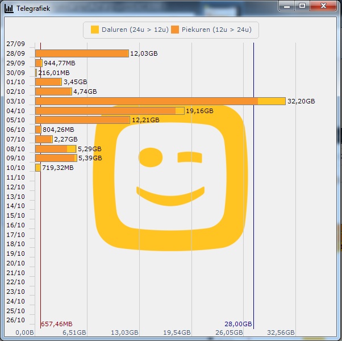Click the 09/10 usage bar

pyautogui.click(x=56, y=158)
